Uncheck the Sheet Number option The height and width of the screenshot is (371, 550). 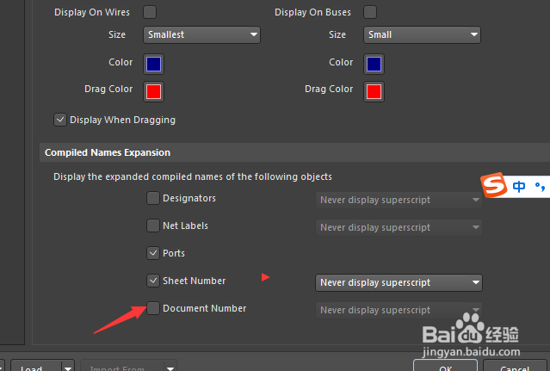[153, 281]
